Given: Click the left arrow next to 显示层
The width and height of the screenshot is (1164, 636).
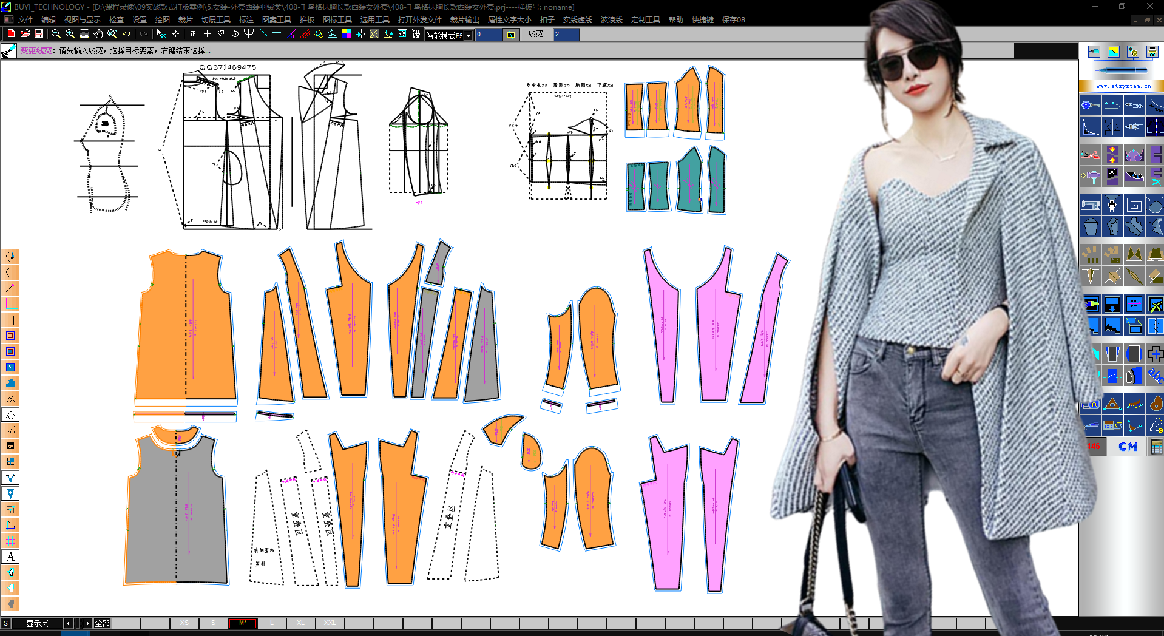Looking at the screenshot, I should [x=69, y=623].
